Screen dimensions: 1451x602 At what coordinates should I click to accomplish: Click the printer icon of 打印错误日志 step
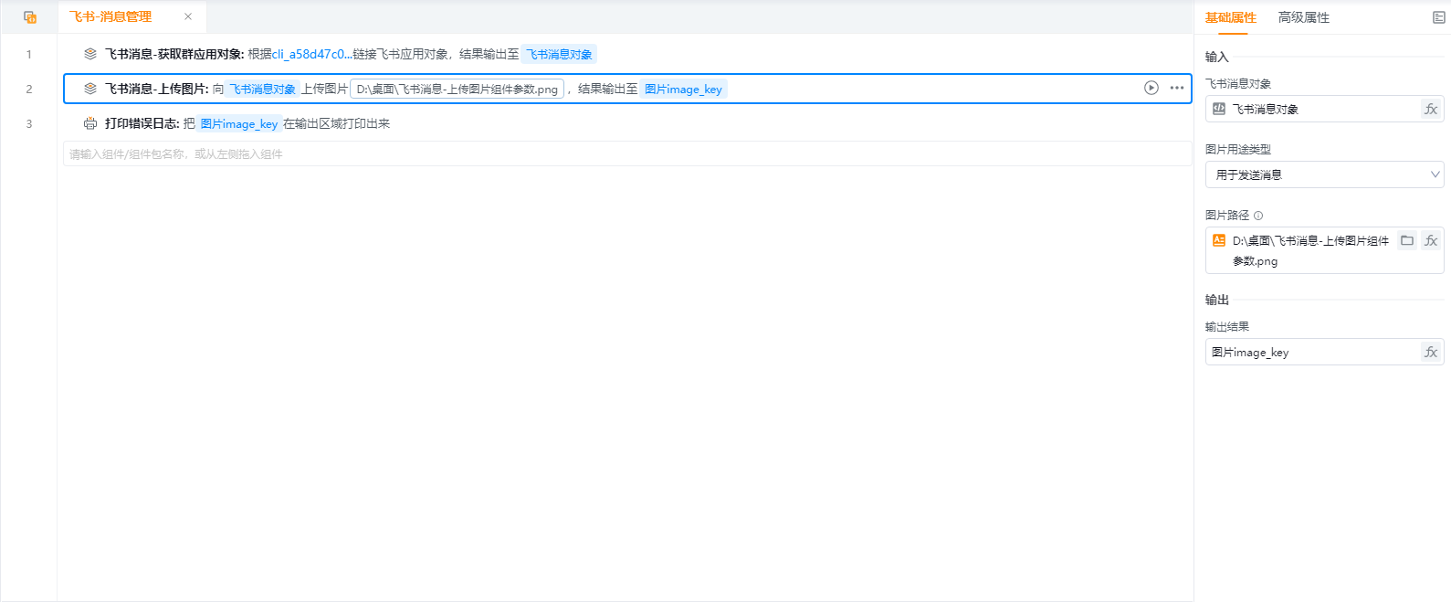coord(90,123)
